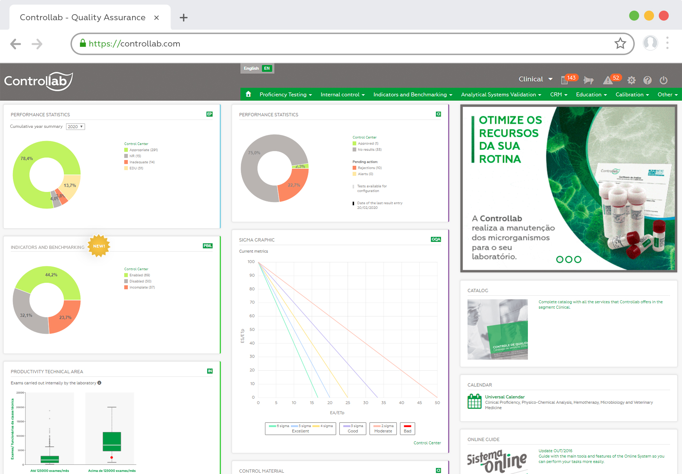Click the info icon beside laboratory exams label
Viewport: 682px width, 474px height.
[99, 383]
